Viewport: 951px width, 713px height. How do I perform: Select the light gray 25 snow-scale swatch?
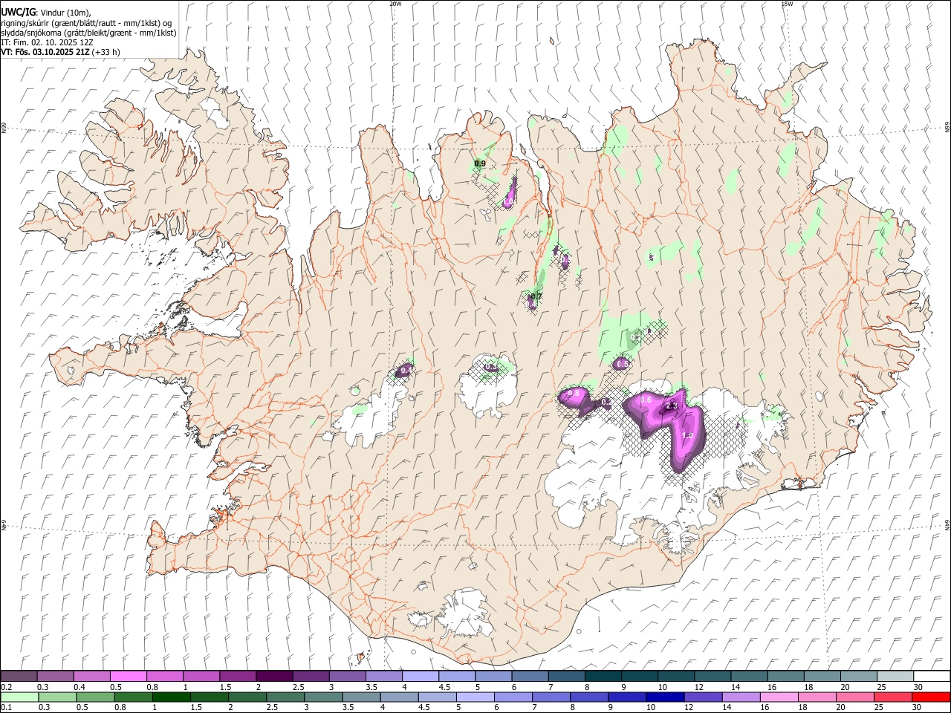point(895,676)
